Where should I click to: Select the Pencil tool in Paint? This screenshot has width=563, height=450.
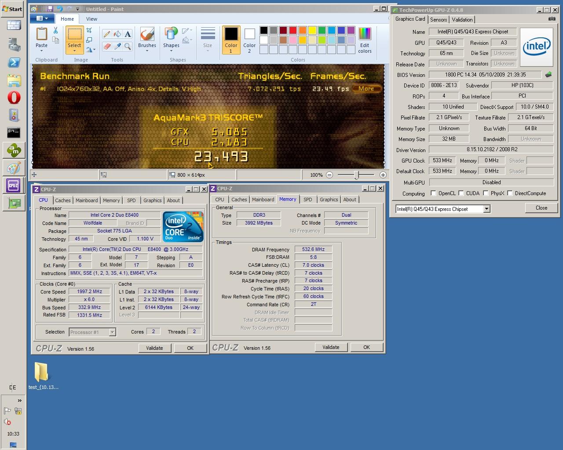click(x=106, y=34)
